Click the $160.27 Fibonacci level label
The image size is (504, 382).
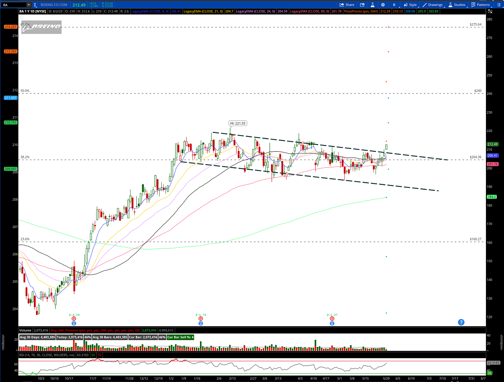[x=476, y=239]
